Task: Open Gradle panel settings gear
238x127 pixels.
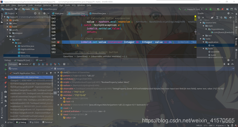Action: (228, 14)
